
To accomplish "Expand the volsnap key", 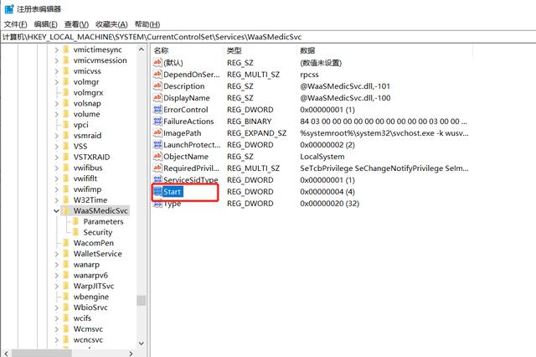I will click(57, 103).
